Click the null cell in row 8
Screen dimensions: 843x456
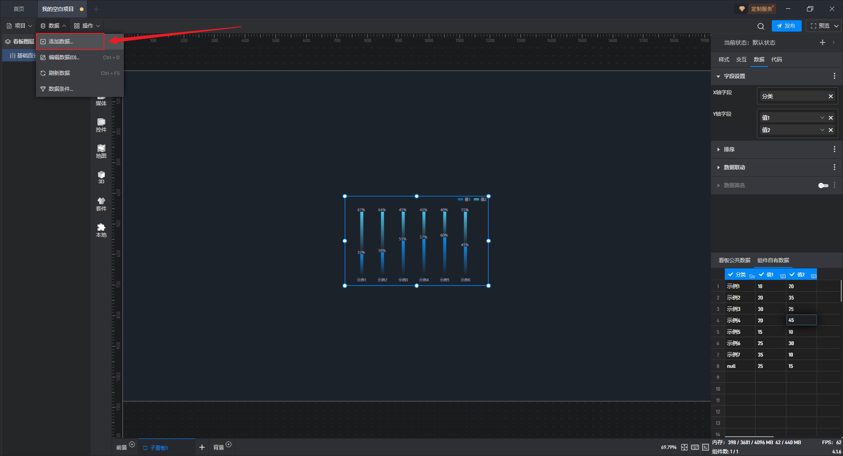coord(740,366)
